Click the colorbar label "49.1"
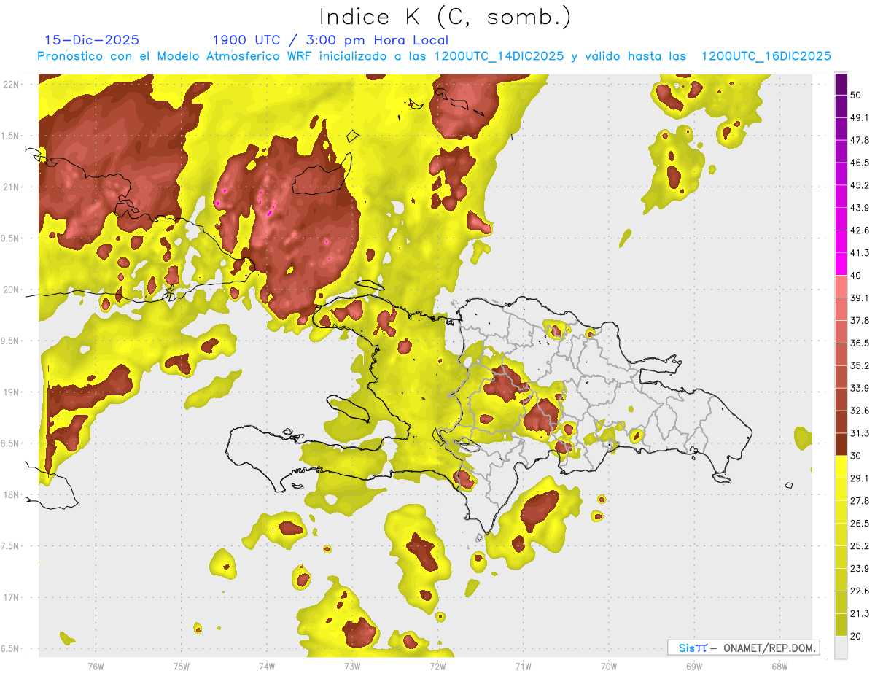The height and width of the screenshot is (676, 875). 860,117
